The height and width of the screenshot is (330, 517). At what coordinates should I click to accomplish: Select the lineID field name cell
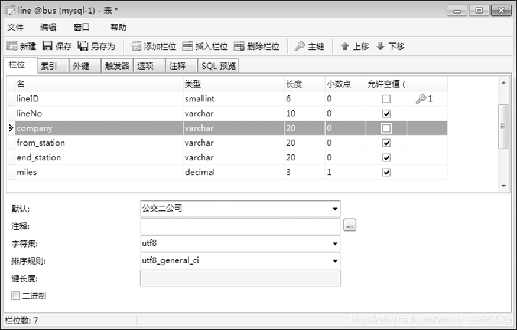coord(99,98)
